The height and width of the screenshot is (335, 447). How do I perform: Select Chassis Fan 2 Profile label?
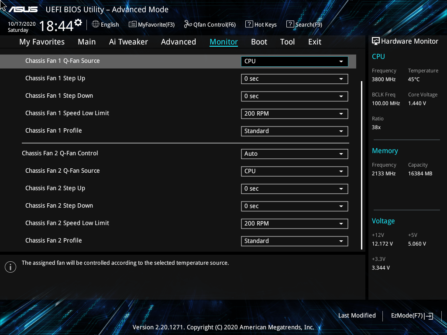tap(54, 240)
